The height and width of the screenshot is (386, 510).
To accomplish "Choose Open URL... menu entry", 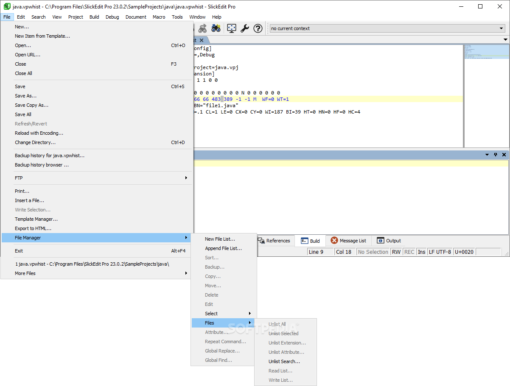I will [x=97, y=55].
